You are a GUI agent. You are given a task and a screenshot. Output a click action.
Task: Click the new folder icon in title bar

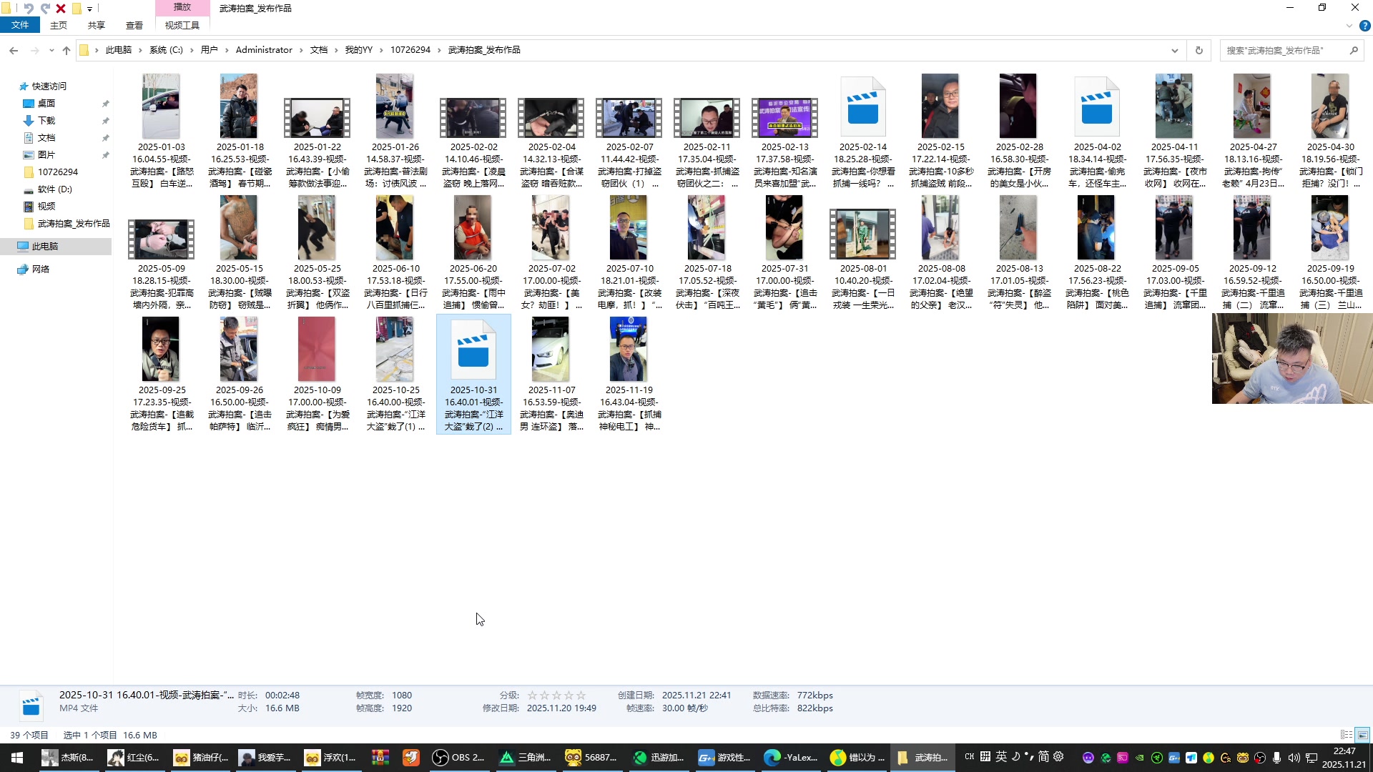(x=77, y=9)
